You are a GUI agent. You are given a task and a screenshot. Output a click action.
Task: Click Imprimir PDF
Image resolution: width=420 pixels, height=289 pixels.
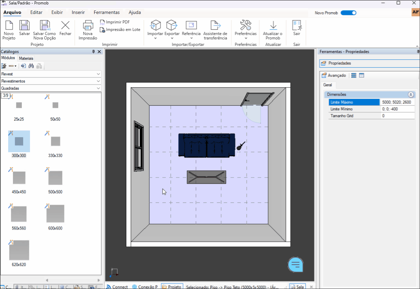point(115,22)
